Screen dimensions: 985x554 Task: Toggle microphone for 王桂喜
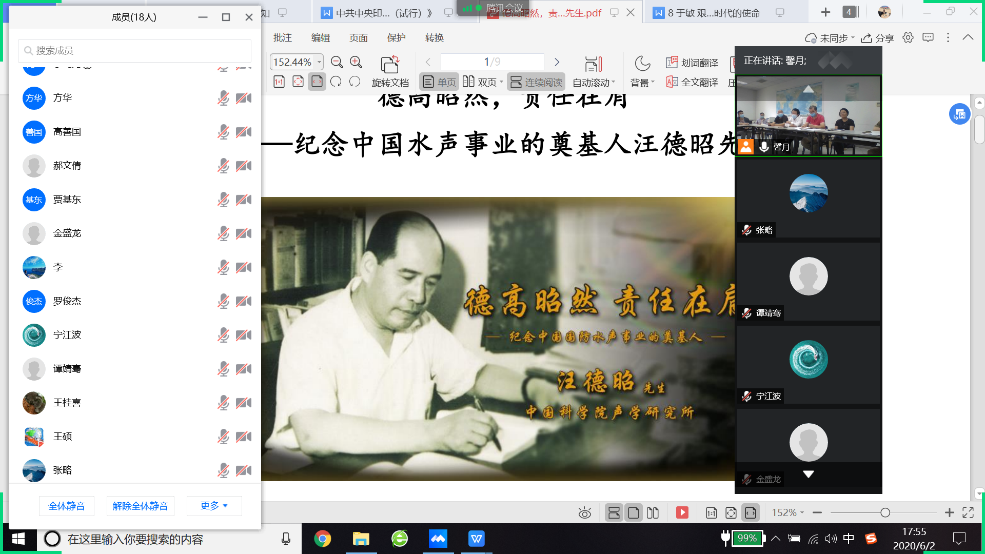[x=223, y=403]
